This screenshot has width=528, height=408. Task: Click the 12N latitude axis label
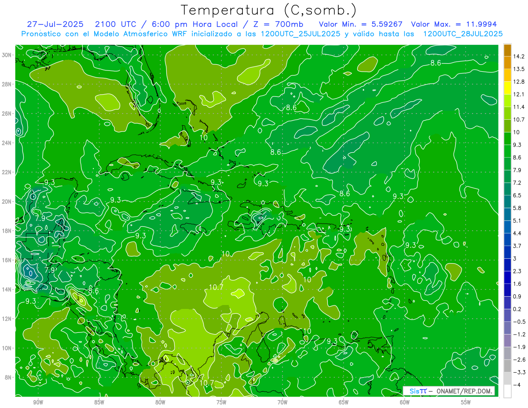tap(7, 319)
